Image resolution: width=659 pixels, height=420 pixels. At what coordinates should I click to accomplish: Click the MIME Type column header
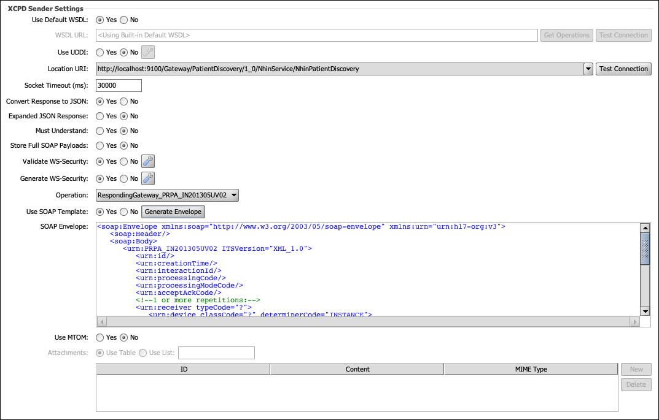point(531,369)
